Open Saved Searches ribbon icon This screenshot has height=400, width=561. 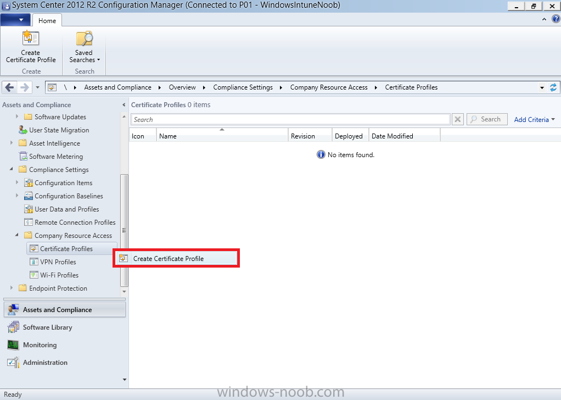[85, 47]
